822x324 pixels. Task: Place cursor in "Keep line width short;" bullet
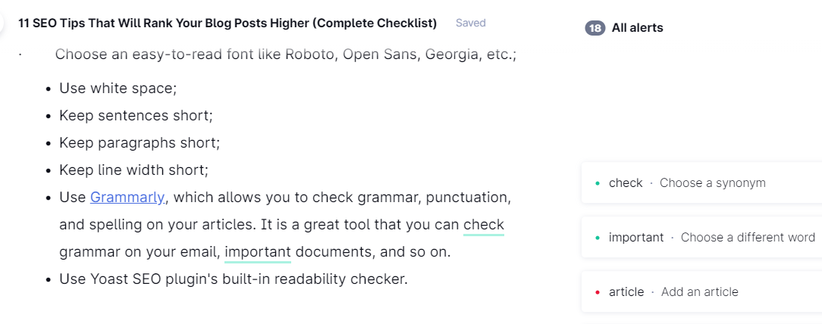point(133,170)
